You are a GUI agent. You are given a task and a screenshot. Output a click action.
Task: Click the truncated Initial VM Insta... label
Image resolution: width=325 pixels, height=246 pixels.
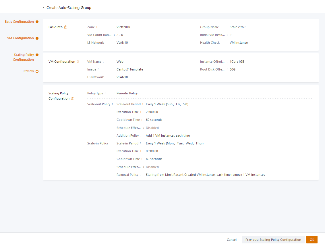(x=212, y=35)
